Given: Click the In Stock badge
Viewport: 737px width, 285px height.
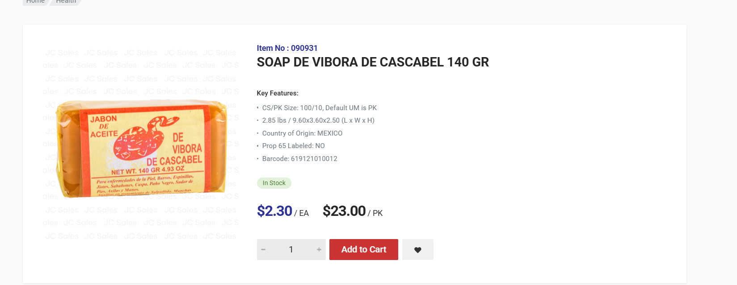Looking at the screenshot, I should pos(274,183).
